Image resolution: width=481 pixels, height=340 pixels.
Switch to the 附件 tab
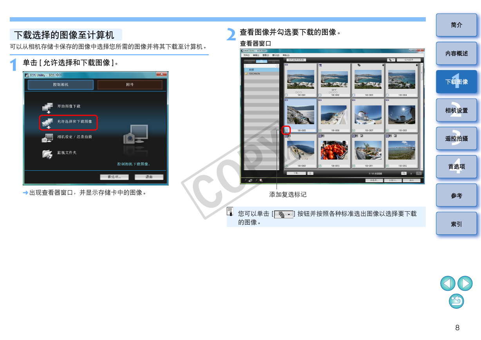[x=130, y=85]
